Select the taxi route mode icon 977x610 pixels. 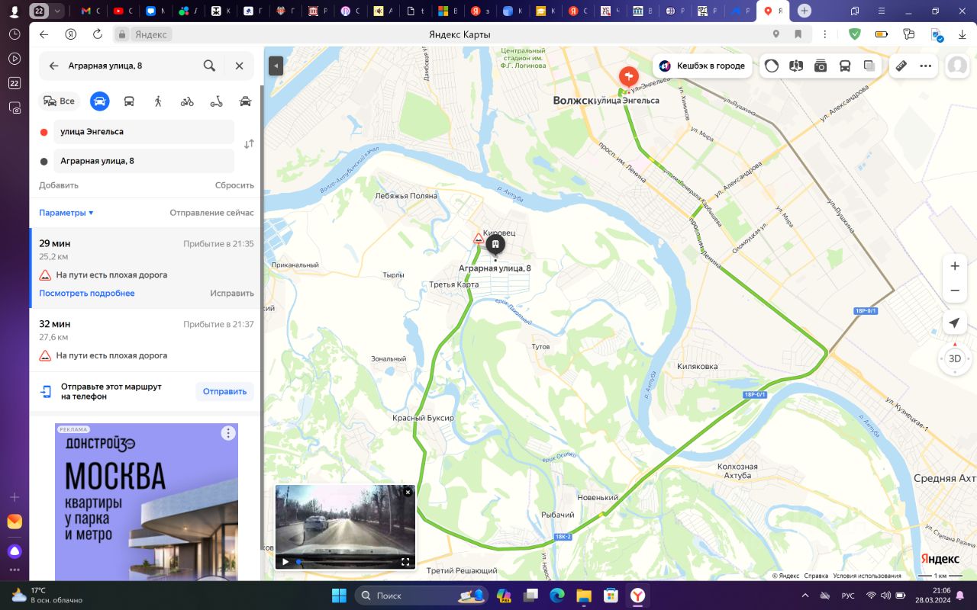pos(245,101)
